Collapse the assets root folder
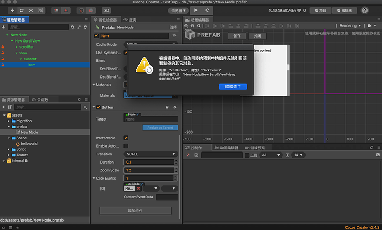The image size is (382, 230). tap(4, 115)
